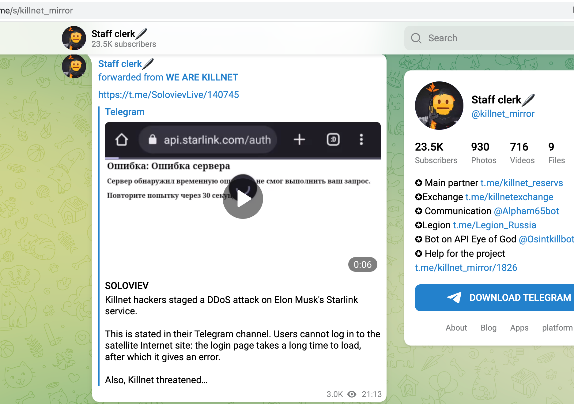Screen dimensions: 574x404
Task: Click the channel avatar in the header
Action: [74, 38]
